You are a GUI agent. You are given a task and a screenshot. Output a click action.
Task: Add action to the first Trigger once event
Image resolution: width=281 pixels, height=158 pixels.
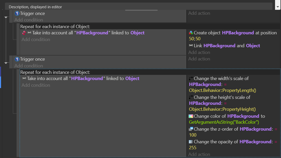point(199,13)
